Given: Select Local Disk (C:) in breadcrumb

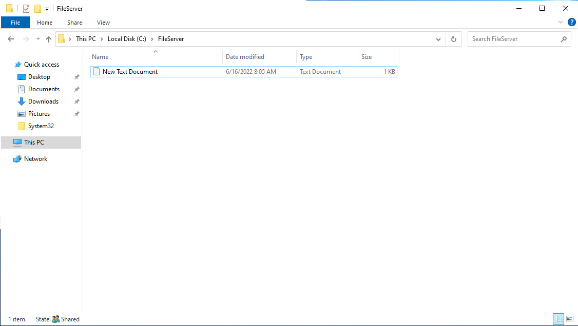Looking at the screenshot, I should (127, 38).
